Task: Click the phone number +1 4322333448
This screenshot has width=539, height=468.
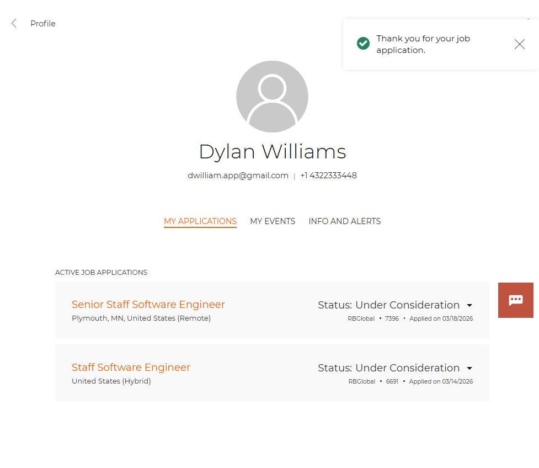Action: (x=328, y=175)
